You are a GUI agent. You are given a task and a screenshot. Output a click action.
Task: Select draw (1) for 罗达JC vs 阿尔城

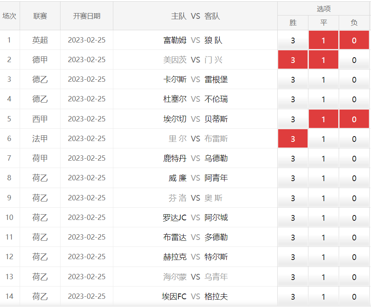324,217
